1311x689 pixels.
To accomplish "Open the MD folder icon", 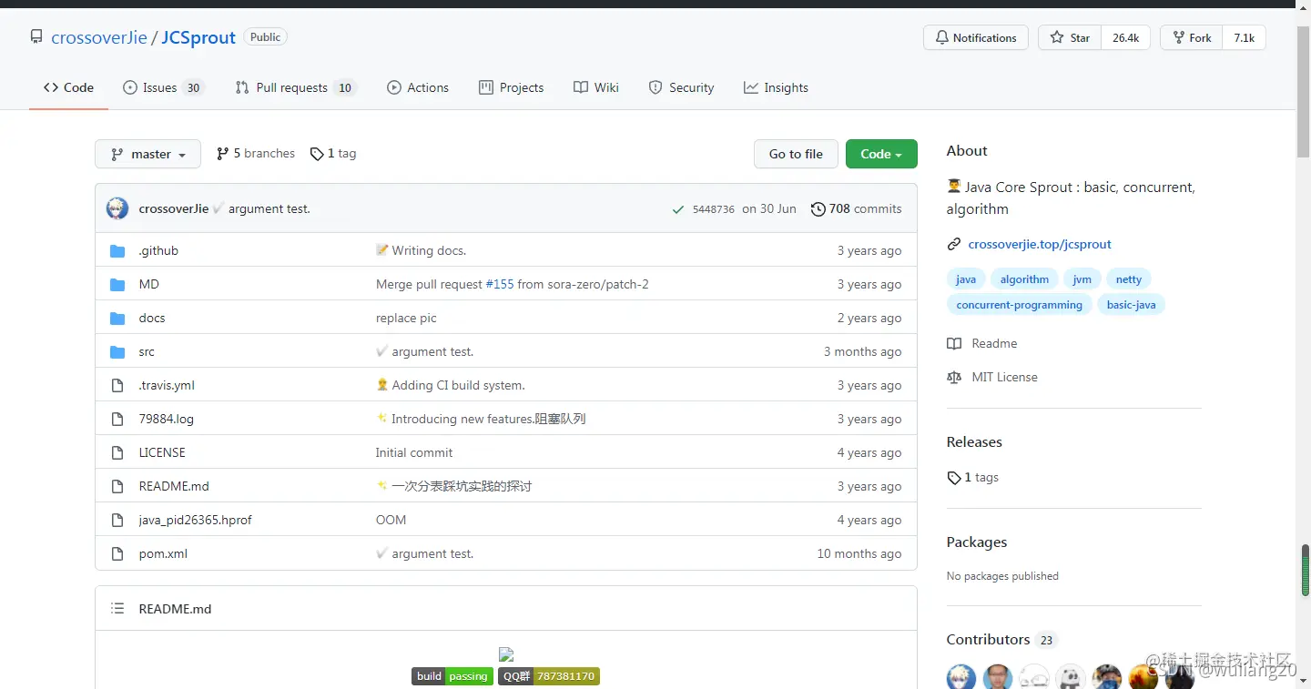I will pos(117,284).
